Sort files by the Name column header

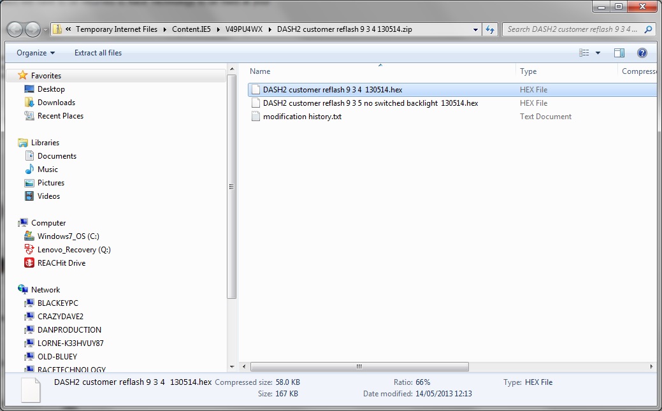(260, 71)
